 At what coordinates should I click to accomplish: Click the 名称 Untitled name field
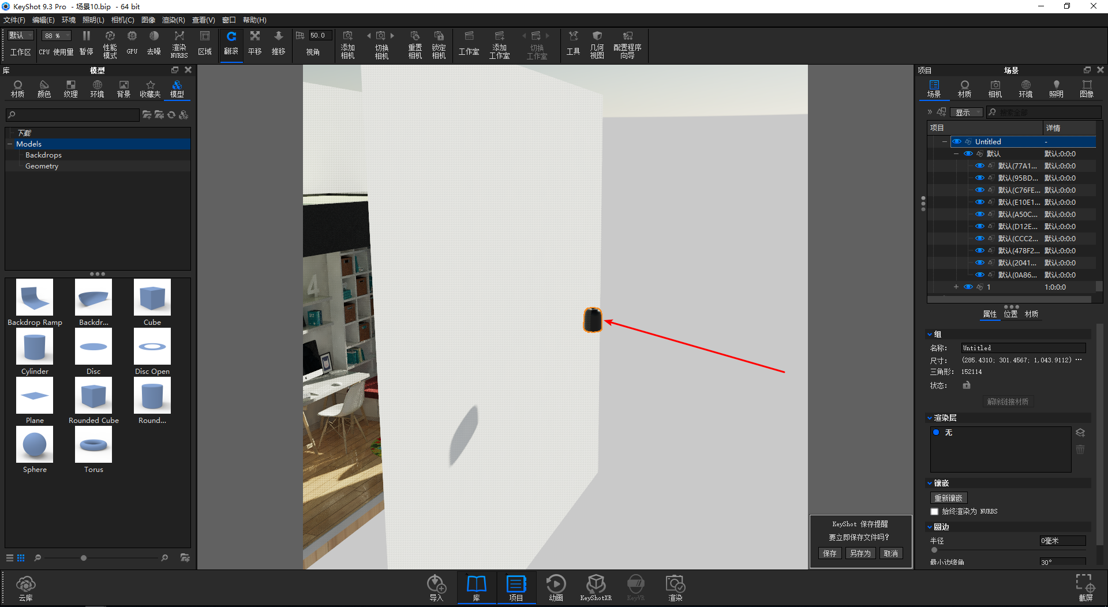click(1023, 348)
